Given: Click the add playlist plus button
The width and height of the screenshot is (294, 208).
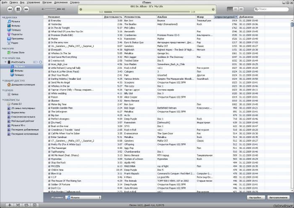Looking at the screenshot, I should 9,205.
